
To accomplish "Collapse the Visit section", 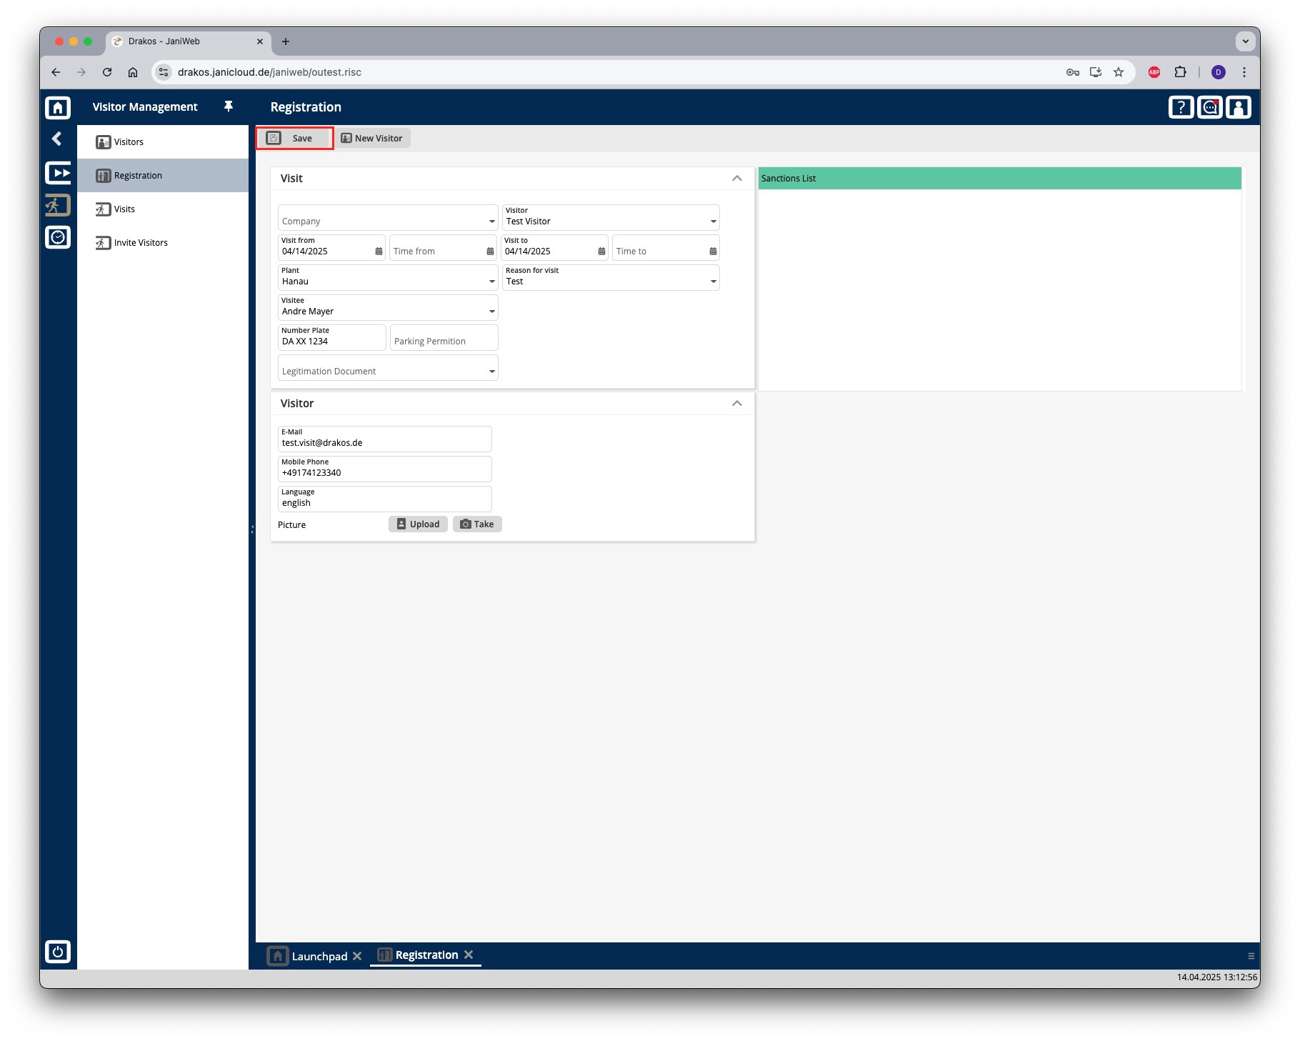I will 737,178.
